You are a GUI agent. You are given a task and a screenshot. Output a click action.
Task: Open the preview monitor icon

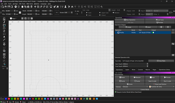pyautogui.click(x=51, y=7)
